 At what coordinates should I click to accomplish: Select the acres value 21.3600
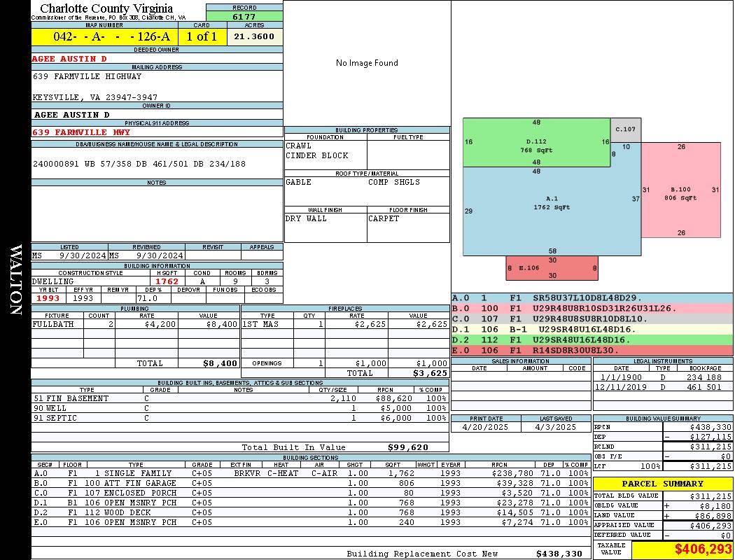pos(255,36)
